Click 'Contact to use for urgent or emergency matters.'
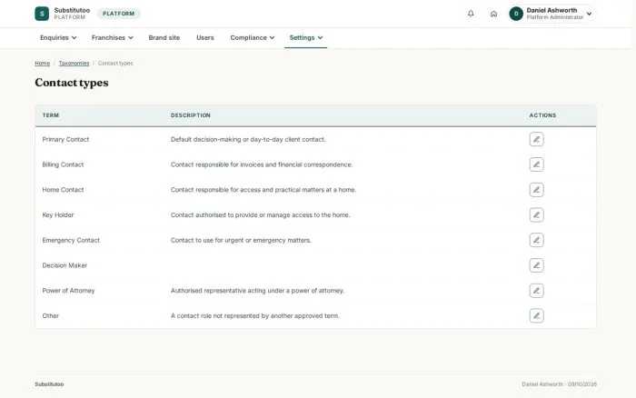Image resolution: width=636 pixels, height=398 pixels. 241,240
